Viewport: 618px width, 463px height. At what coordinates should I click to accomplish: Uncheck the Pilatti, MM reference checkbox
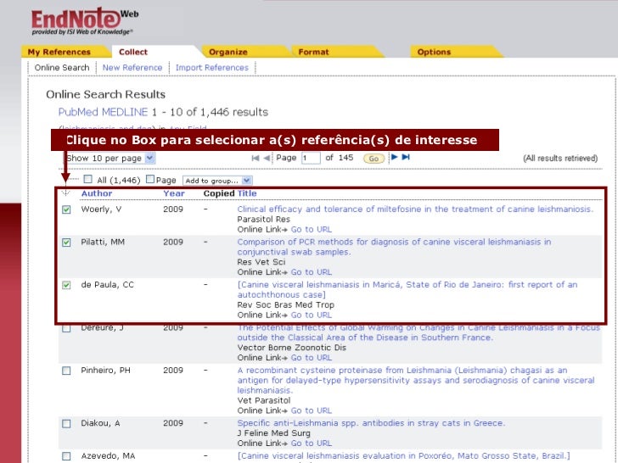tap(66, 243)
